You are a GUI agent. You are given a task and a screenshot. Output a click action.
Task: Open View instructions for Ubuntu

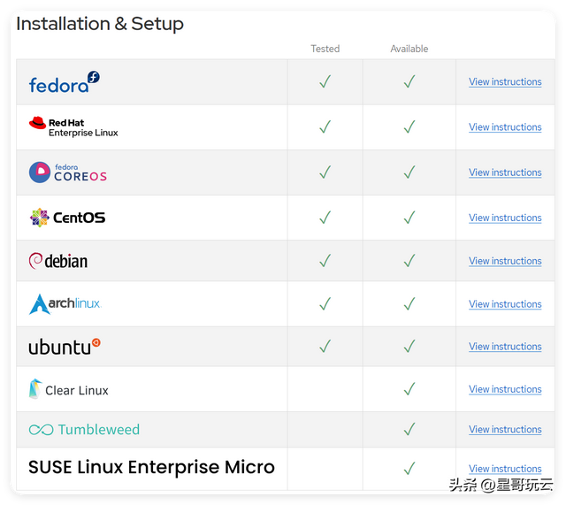[x=505, y=347]
